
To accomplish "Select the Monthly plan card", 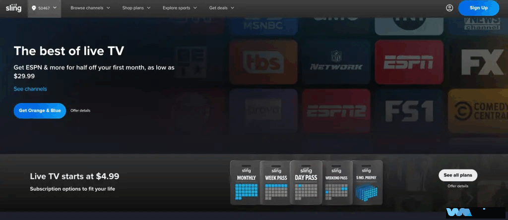I will 246,183.
